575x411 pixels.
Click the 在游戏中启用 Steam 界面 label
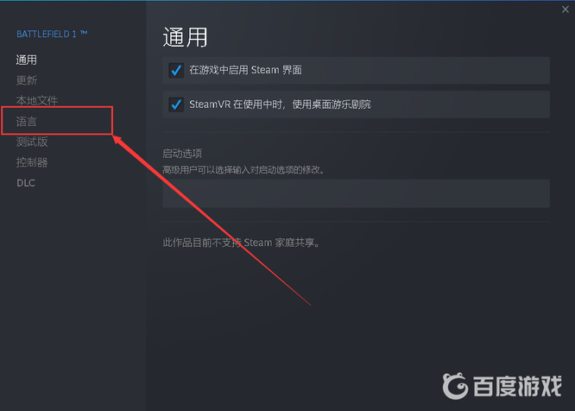pos(246,70)
